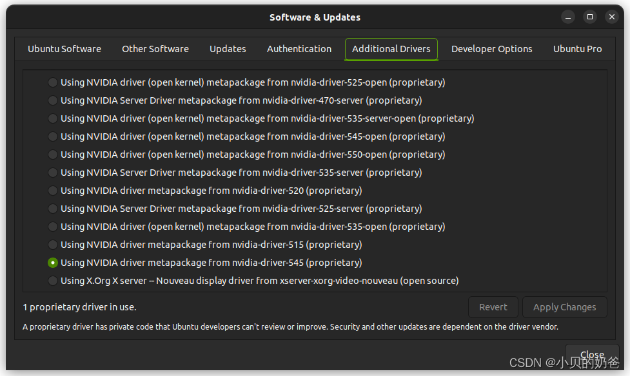Click the Software & Updates title text
The image size is (630, 376).
[x=315, y=17]
